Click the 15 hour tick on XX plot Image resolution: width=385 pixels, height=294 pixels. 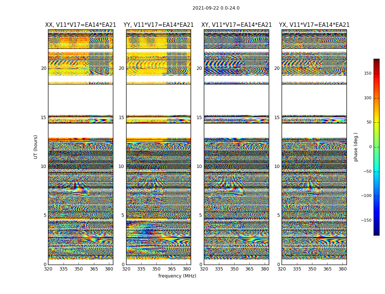44,118
